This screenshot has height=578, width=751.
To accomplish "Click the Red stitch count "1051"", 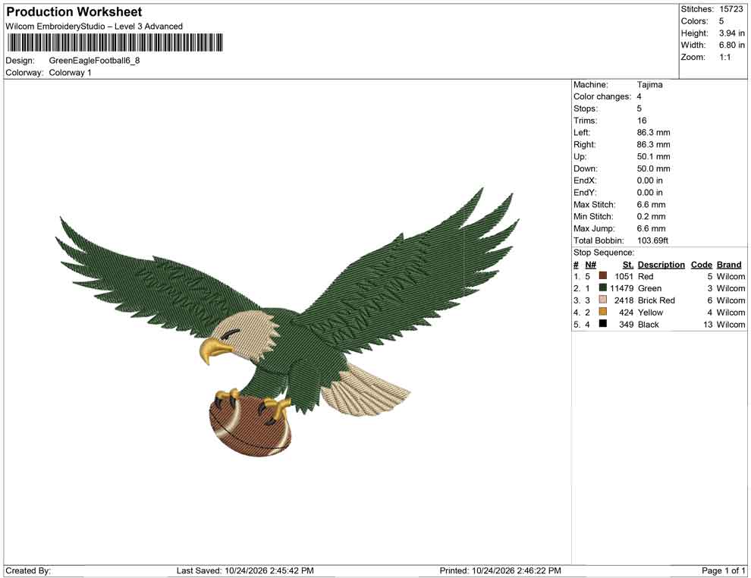I will coord(624,276).
